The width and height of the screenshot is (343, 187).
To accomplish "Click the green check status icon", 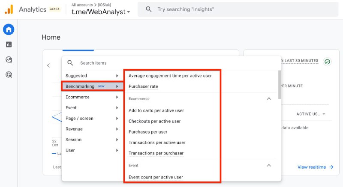I will (327, 62).
